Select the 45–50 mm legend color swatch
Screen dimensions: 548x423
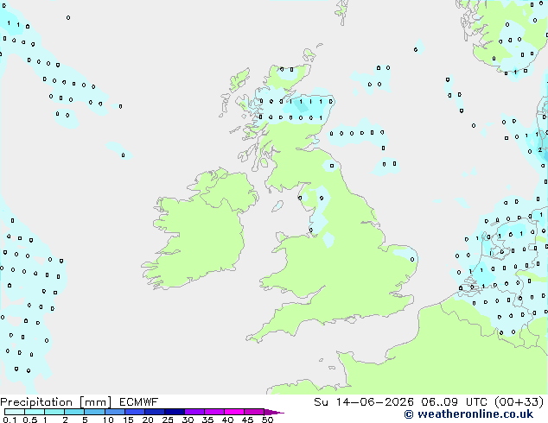[254, 412]
